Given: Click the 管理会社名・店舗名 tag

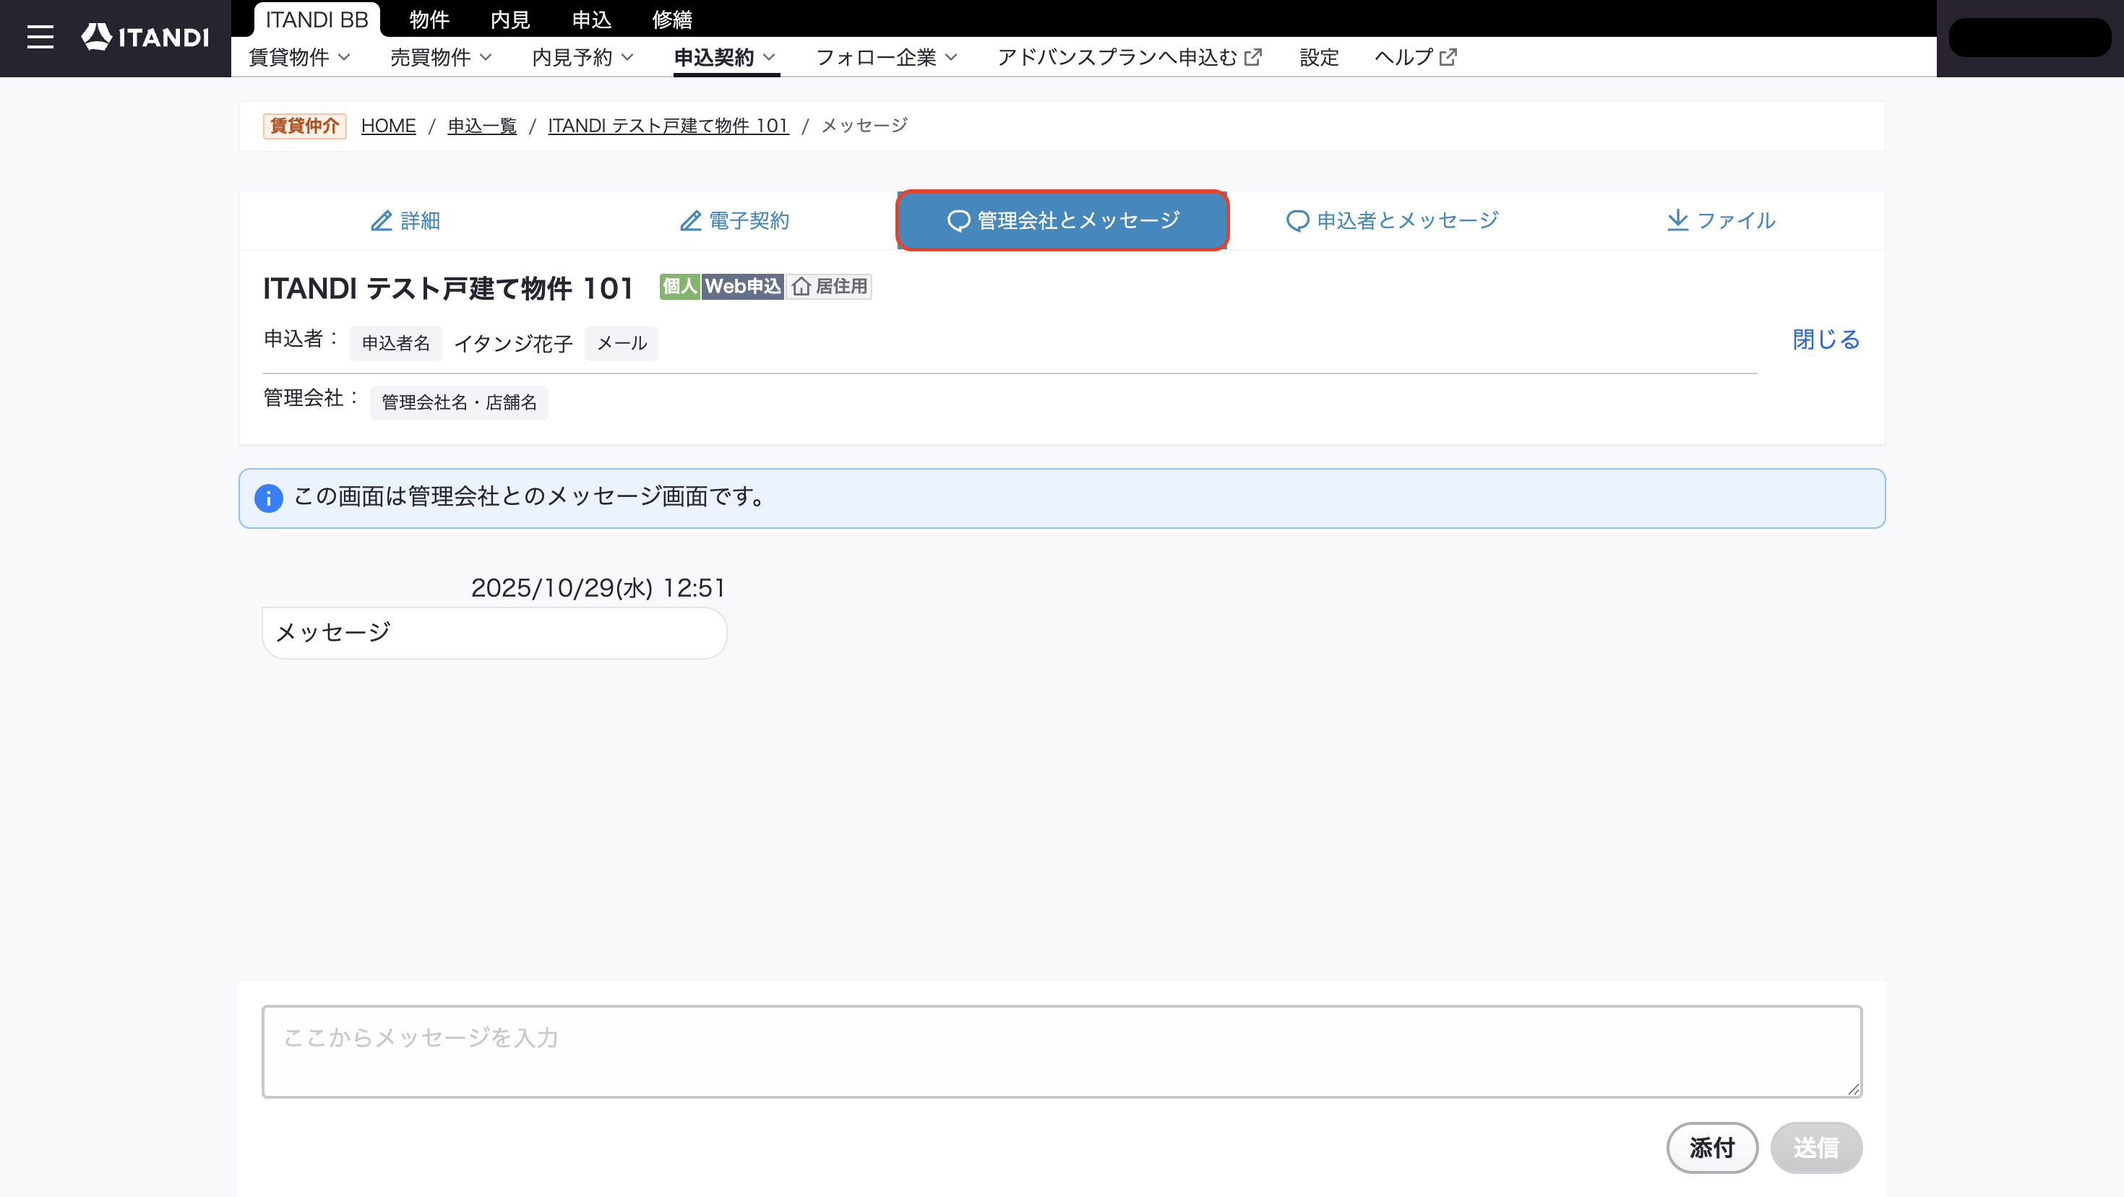Looking at the screenshot, I should 459,403.
